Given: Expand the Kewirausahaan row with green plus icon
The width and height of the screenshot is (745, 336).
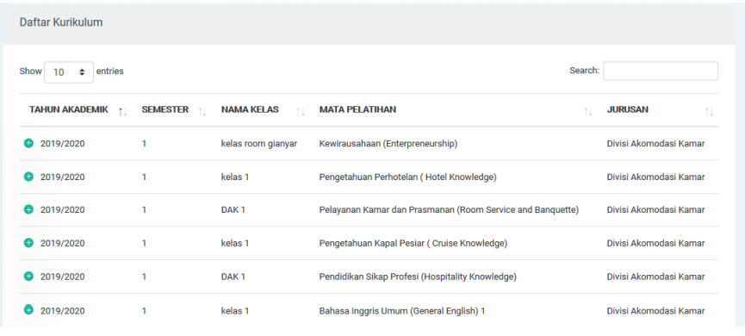Looking at the screenshot, I should [28, 142].
